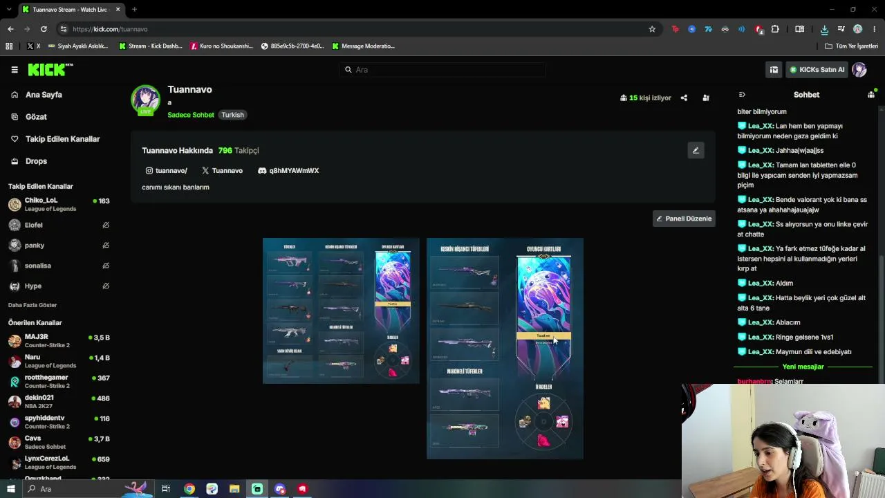The width and height of the screenshot is (885, 498).
Task: Open the Kuro no Shoukanshi bookmark
Action: point(221,46)
